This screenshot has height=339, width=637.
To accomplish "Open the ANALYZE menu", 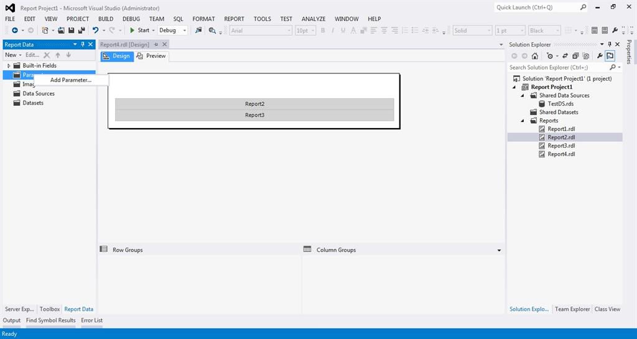I will (x=314, y=19).
